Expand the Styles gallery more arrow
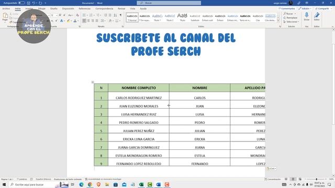The width and height of the screenshot is (335, 188). 278,21
